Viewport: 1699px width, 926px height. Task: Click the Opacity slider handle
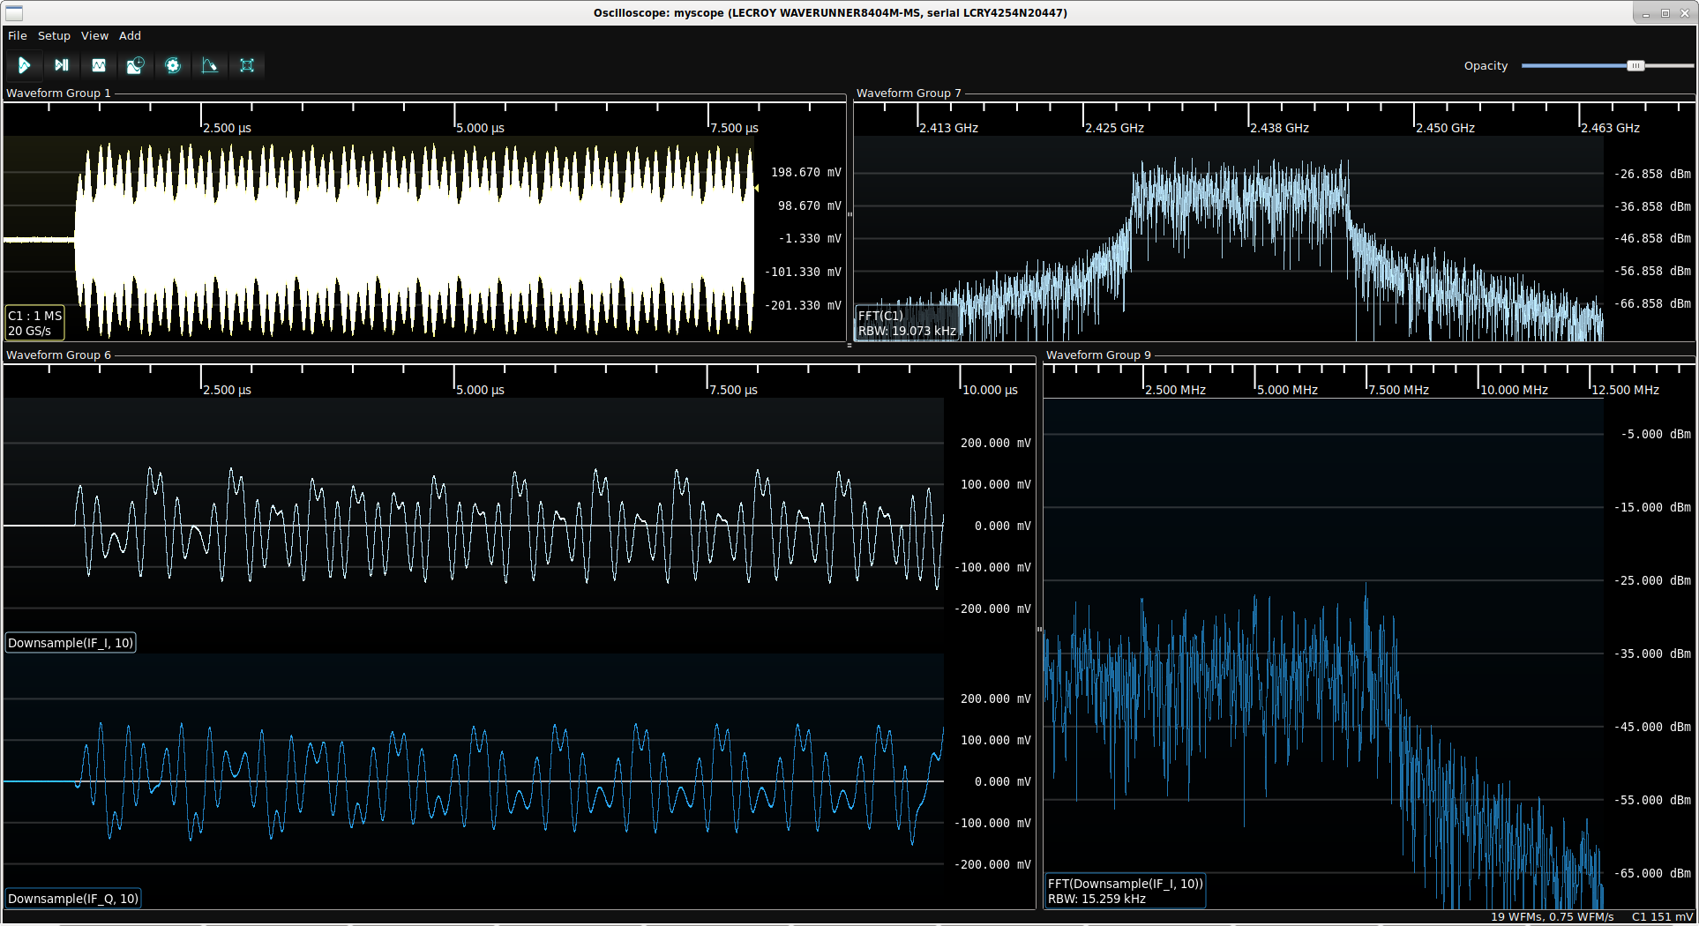pyautogui.click(x=1635, y=66)
